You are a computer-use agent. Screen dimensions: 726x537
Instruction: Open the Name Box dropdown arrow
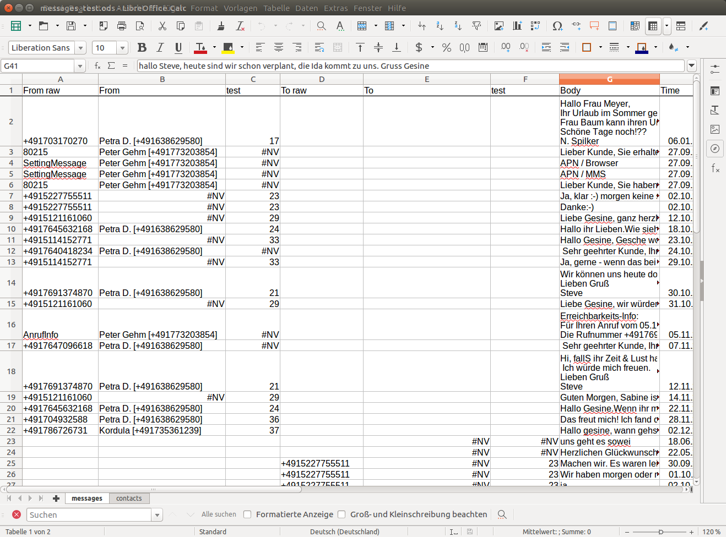80,66
